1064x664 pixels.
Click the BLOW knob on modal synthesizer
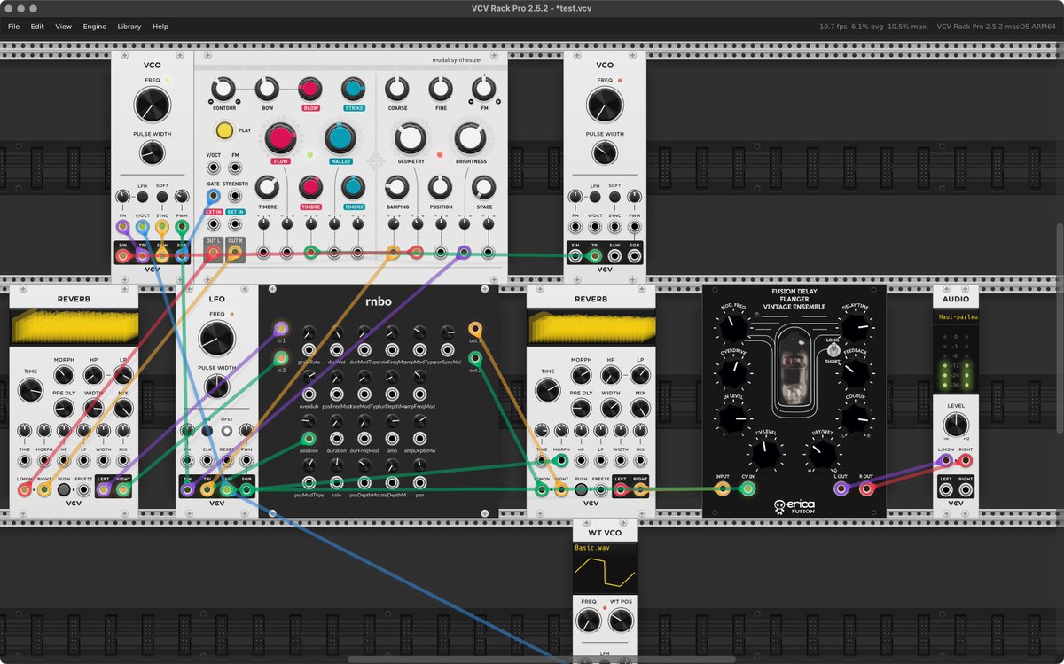[x=309, y=88]
